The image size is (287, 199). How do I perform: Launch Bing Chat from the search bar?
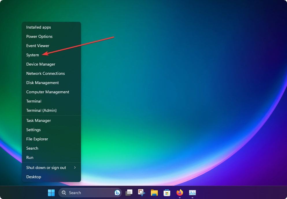tap(117, 193)
